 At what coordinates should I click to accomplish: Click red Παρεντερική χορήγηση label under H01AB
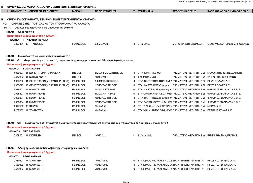pos(31,36)
